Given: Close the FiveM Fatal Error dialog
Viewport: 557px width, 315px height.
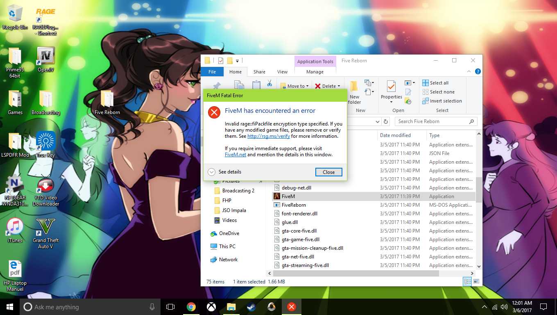Looking at the screenshot, I should click(328, 172).
